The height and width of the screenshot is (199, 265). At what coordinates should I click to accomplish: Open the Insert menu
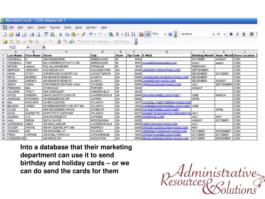pyautogui.click(x=42, y=27)
